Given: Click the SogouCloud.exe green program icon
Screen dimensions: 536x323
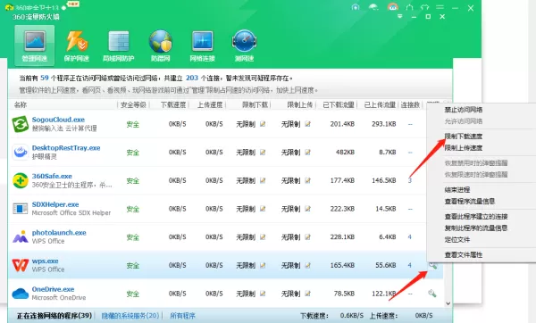Looking at the screenshot, I should coord(21,124).
